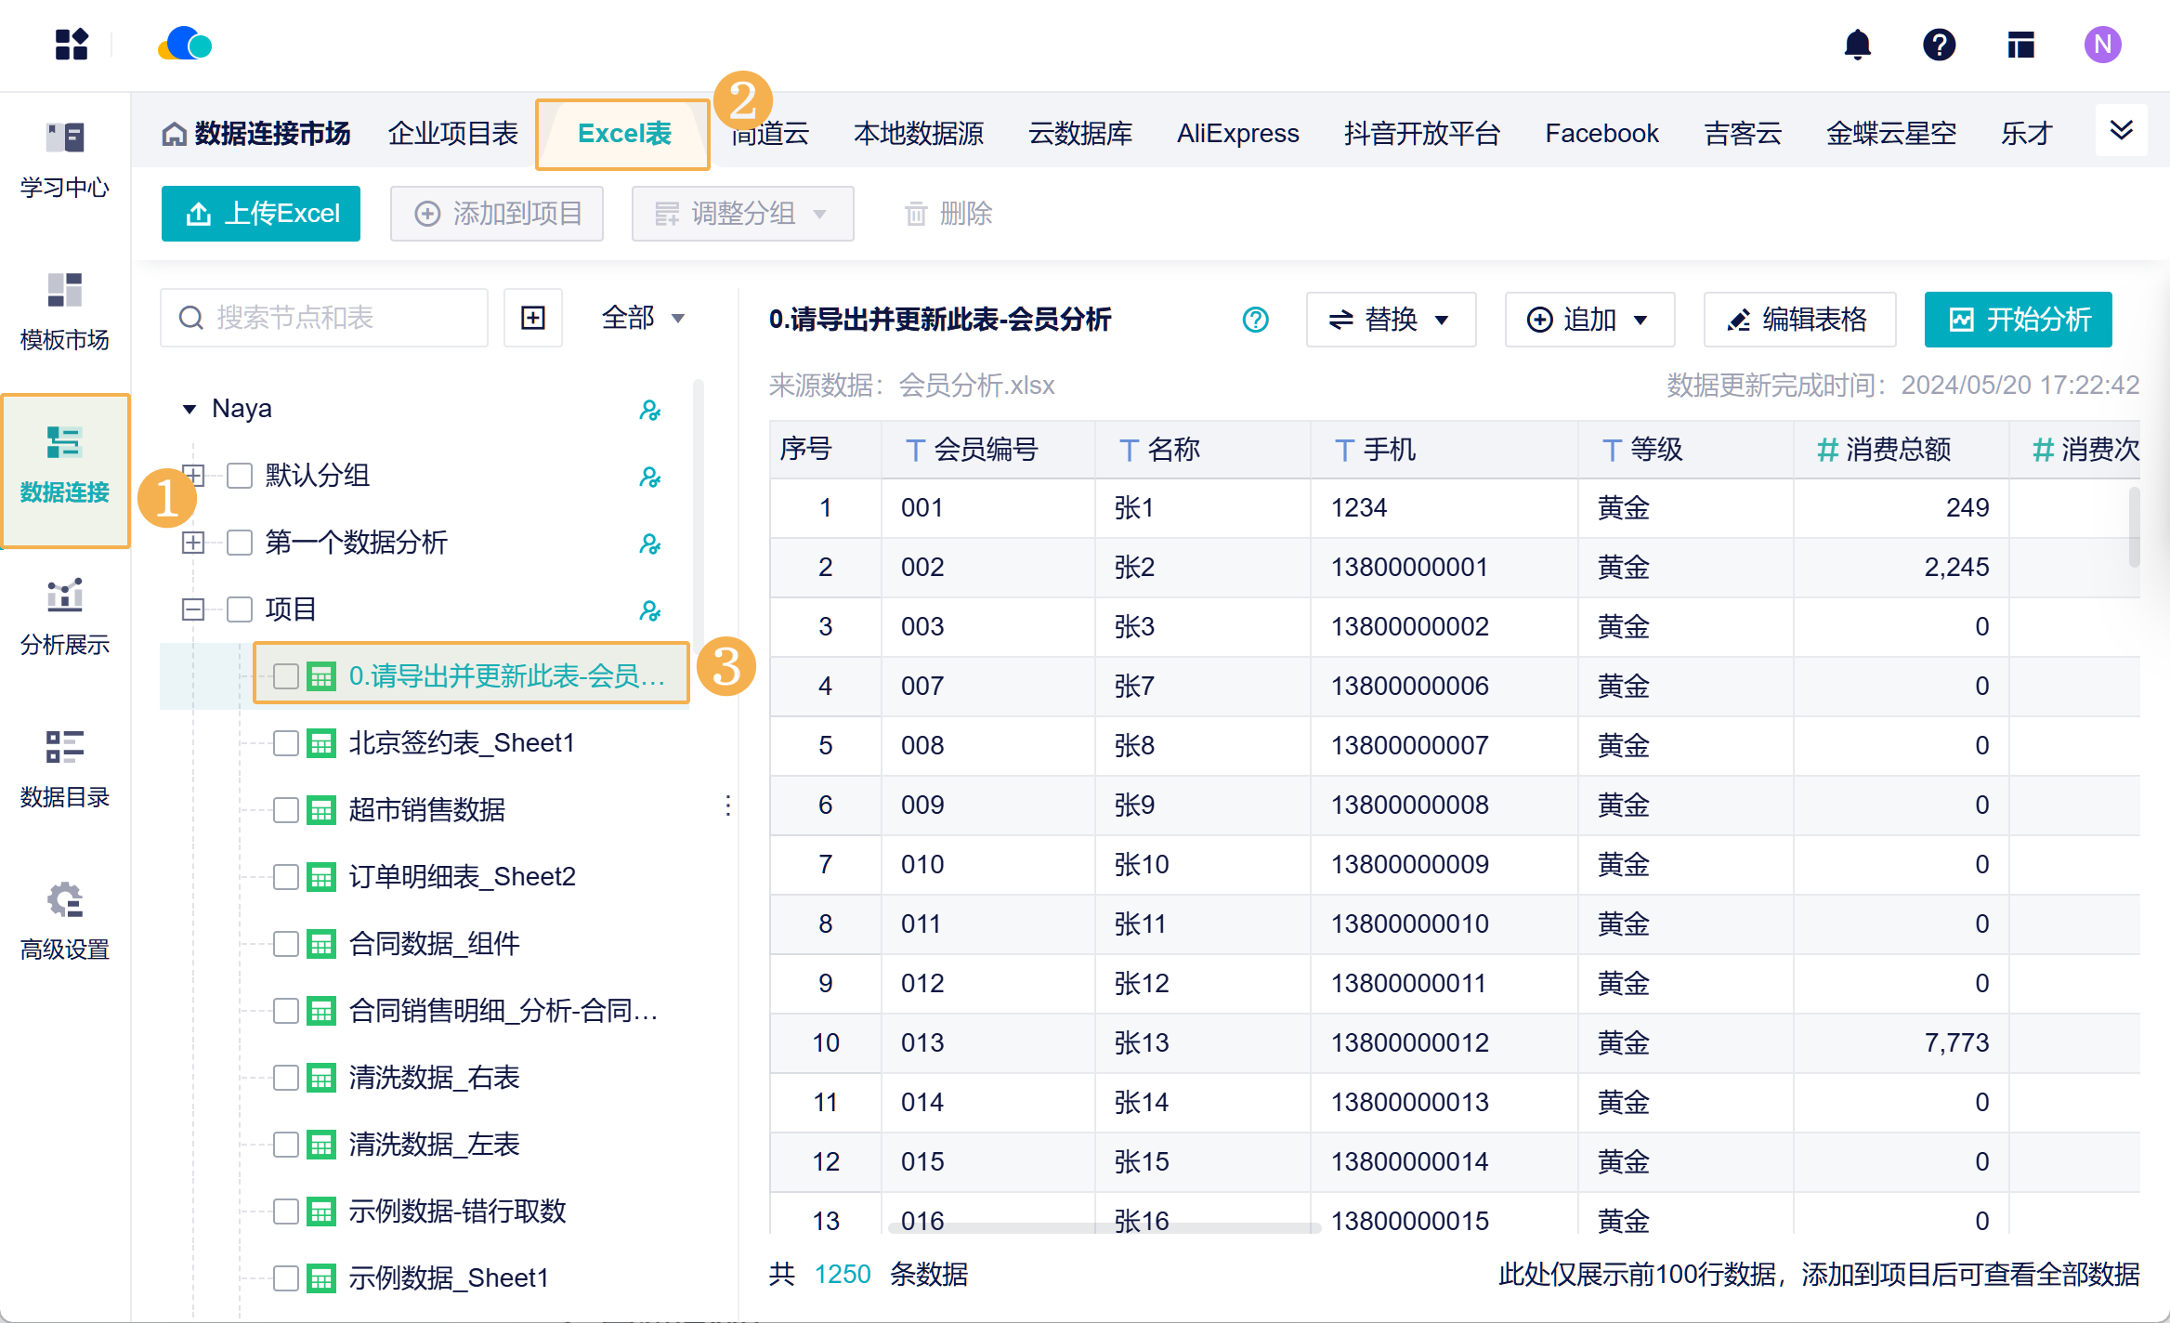Open the notifications bell icon
2170x1323 pixels.
click(x=1857, y=45)
